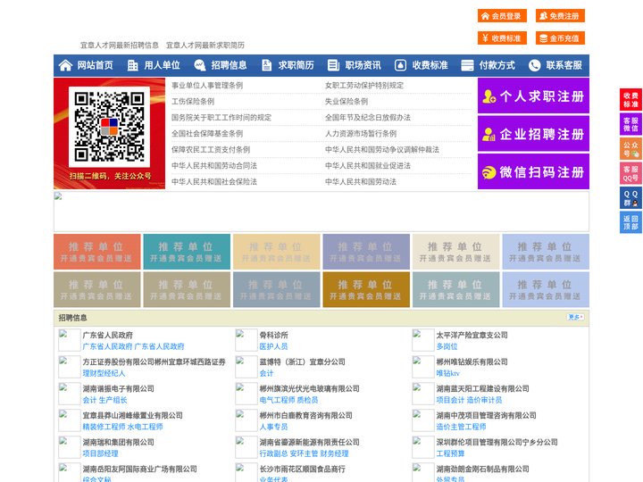Open the 用人单位 menu item

click(162, 65)
